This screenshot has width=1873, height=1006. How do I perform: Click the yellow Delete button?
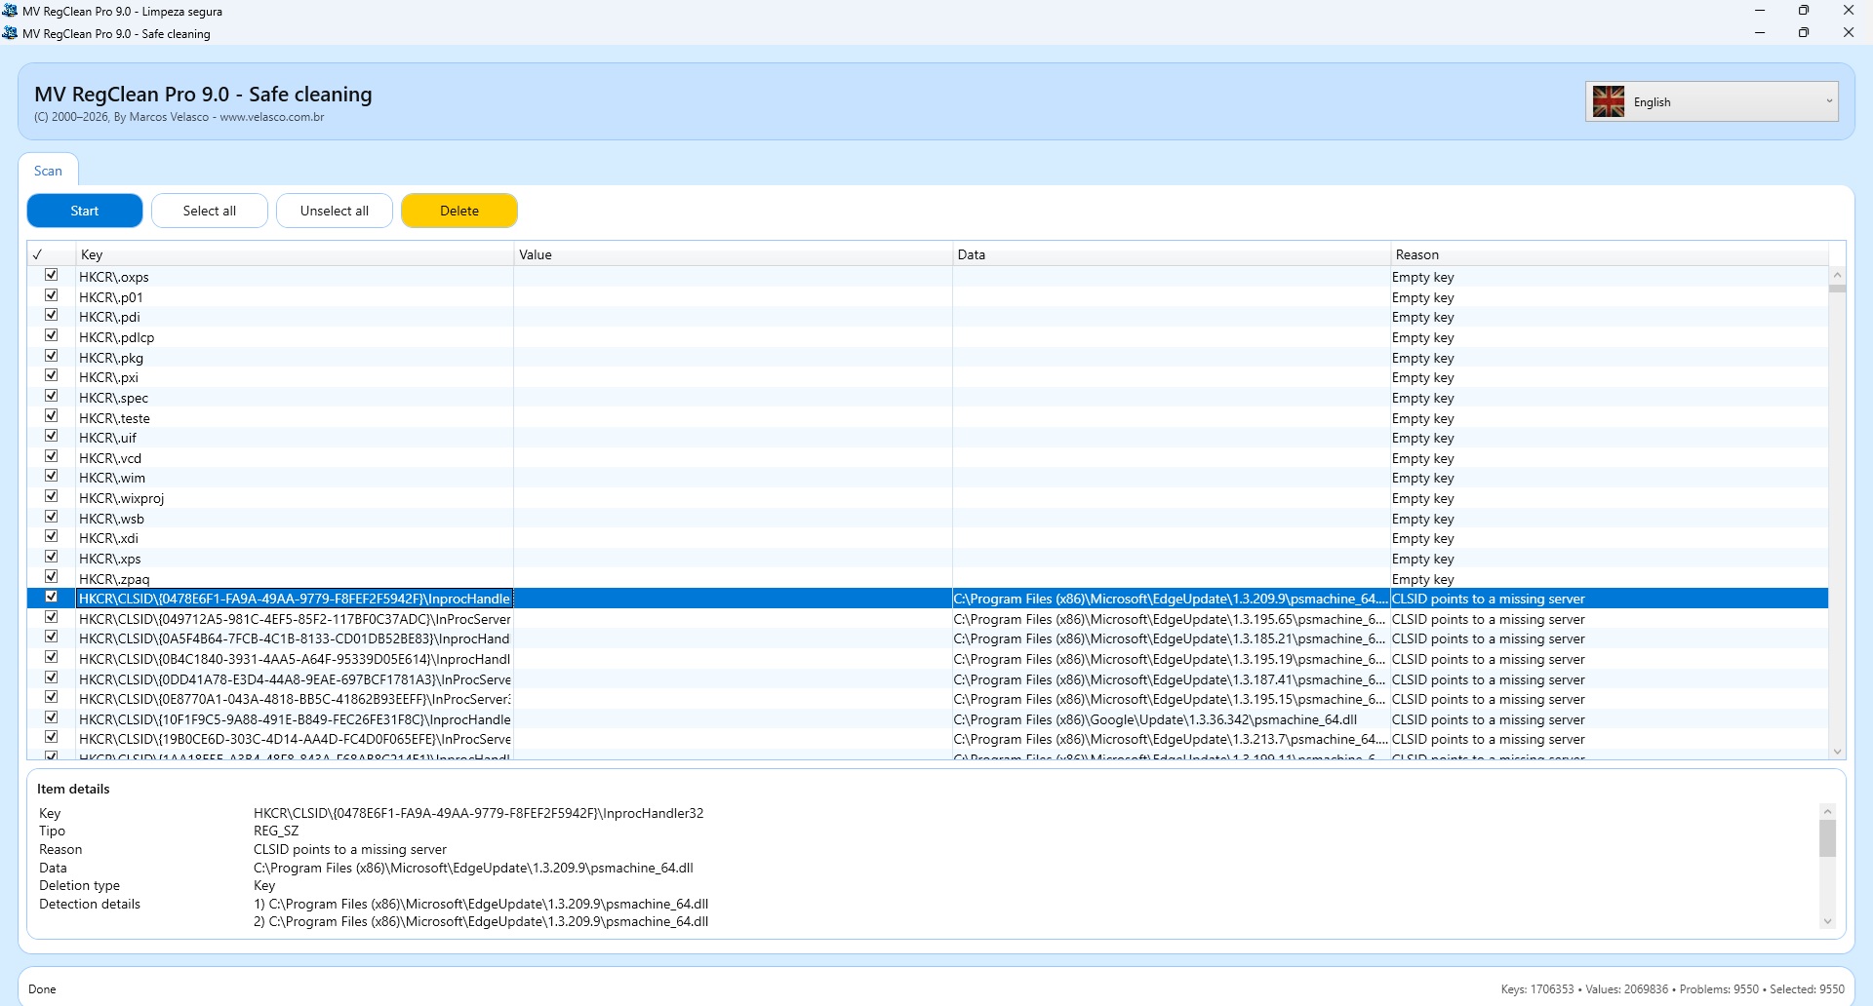coord(459,211)
